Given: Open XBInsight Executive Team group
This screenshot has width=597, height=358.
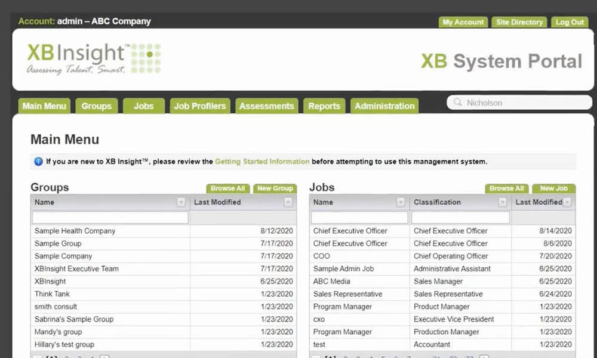Looking at the screenshot, I should (x=76, y=268).
